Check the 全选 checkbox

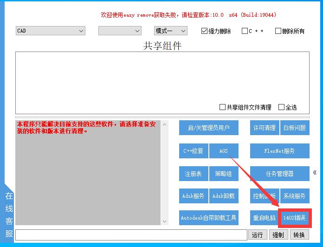[x=281, y=107]
